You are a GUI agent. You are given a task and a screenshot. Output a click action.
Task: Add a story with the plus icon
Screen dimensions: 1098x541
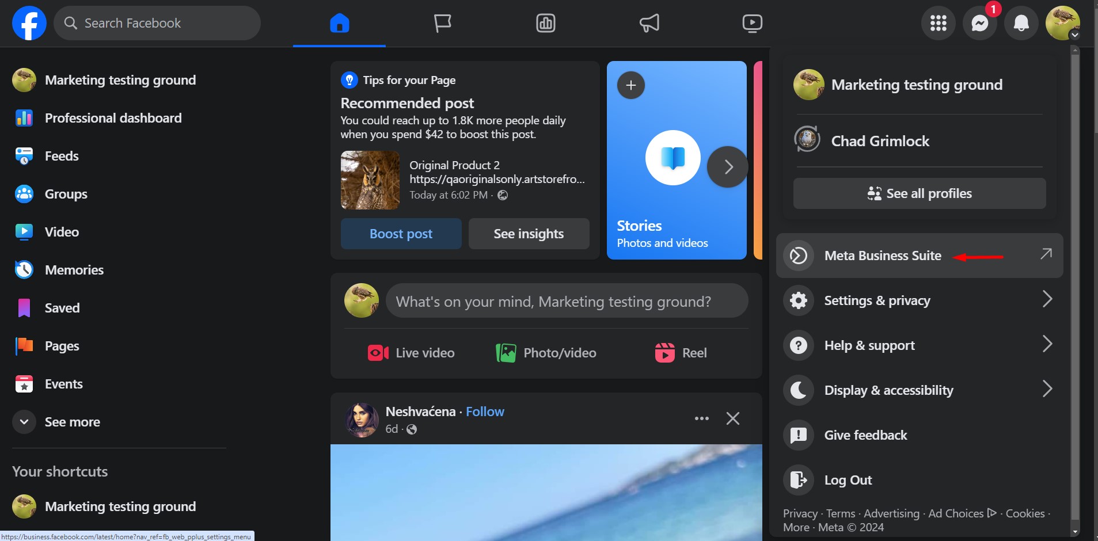click(631, 85)
